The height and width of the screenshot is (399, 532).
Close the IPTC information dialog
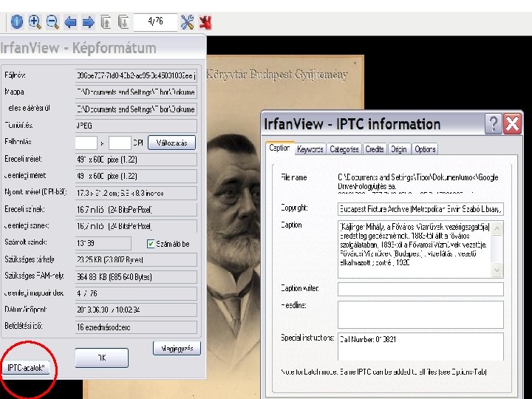[512, 124]
